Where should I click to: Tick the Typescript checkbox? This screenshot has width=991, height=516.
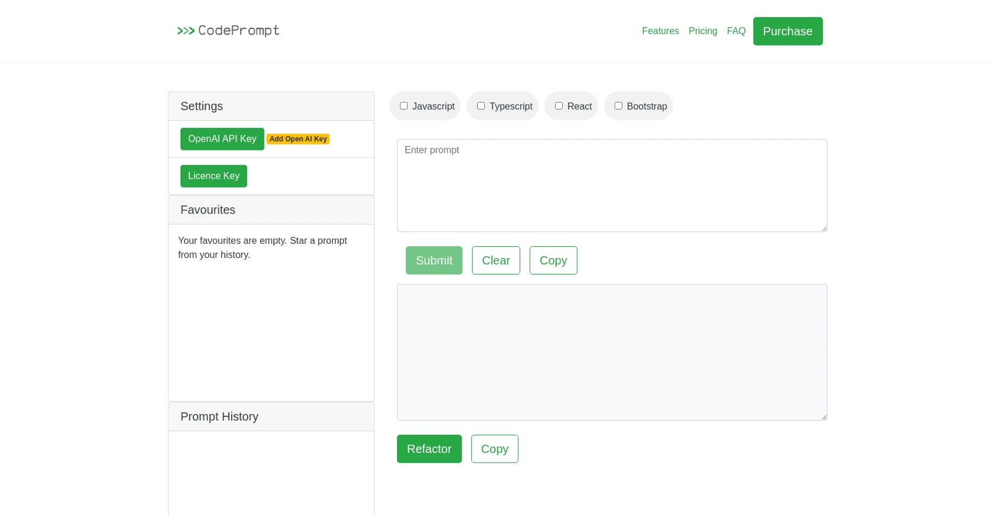[481, 106]
